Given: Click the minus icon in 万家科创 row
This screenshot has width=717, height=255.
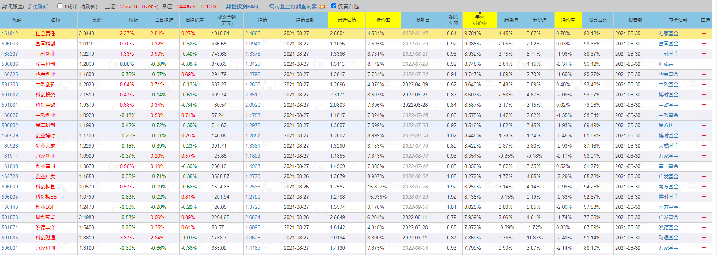Looking at the screenshot, I should pos(704,248).
